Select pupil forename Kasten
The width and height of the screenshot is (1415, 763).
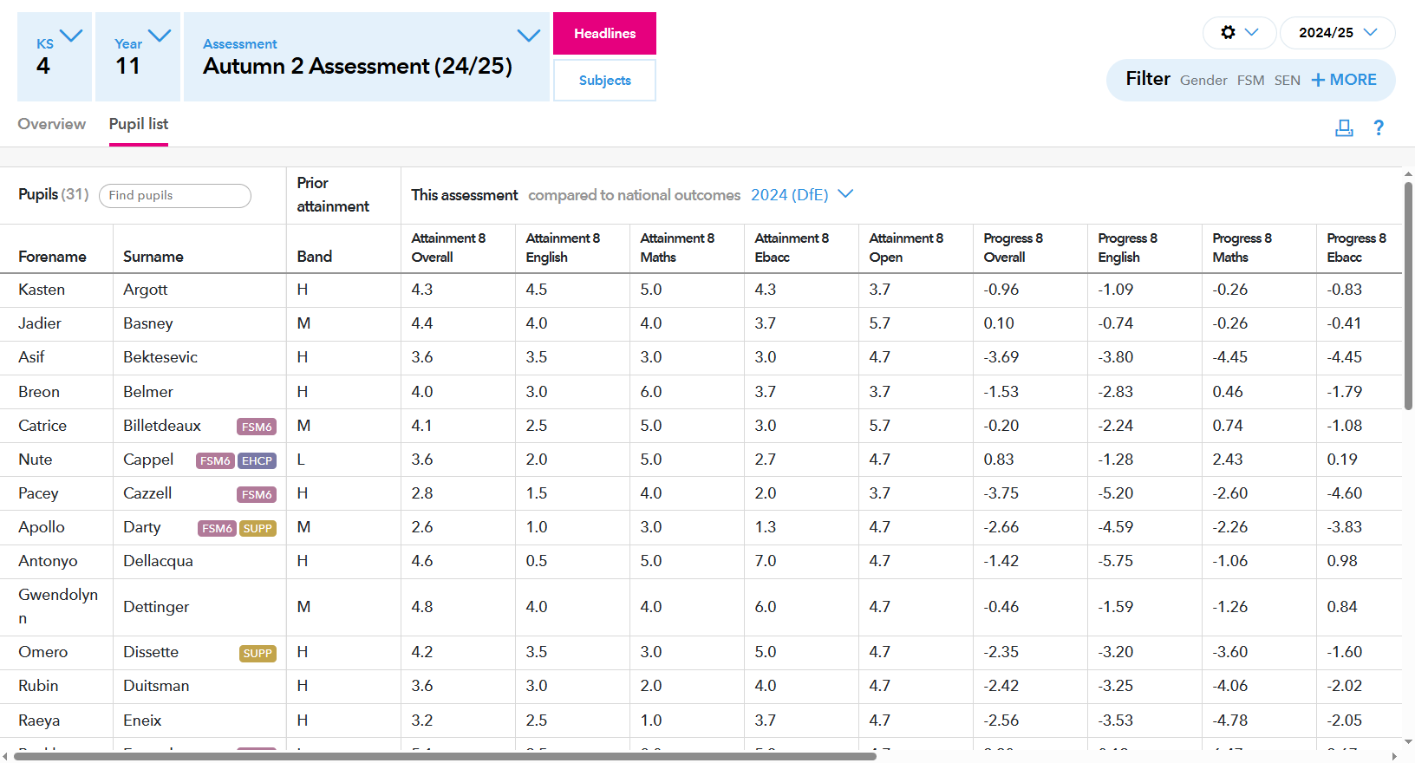42,290
